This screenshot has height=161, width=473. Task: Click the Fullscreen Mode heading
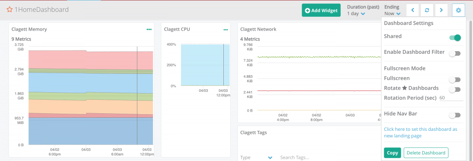coord(405,68)
